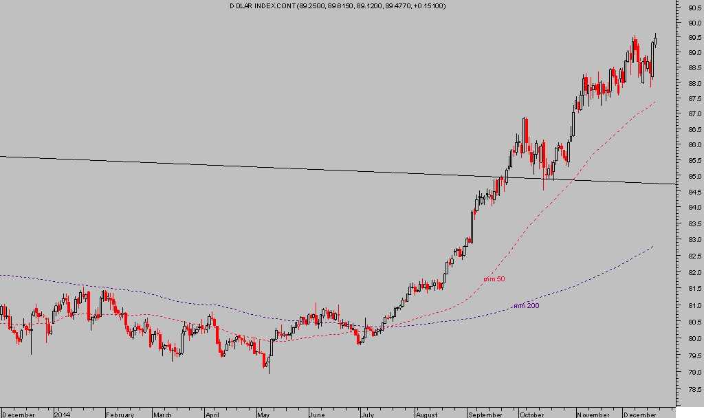This screenshot has width=704, height=418.
Task: Click the black horizontal trendline
Action: coord(206,166)
